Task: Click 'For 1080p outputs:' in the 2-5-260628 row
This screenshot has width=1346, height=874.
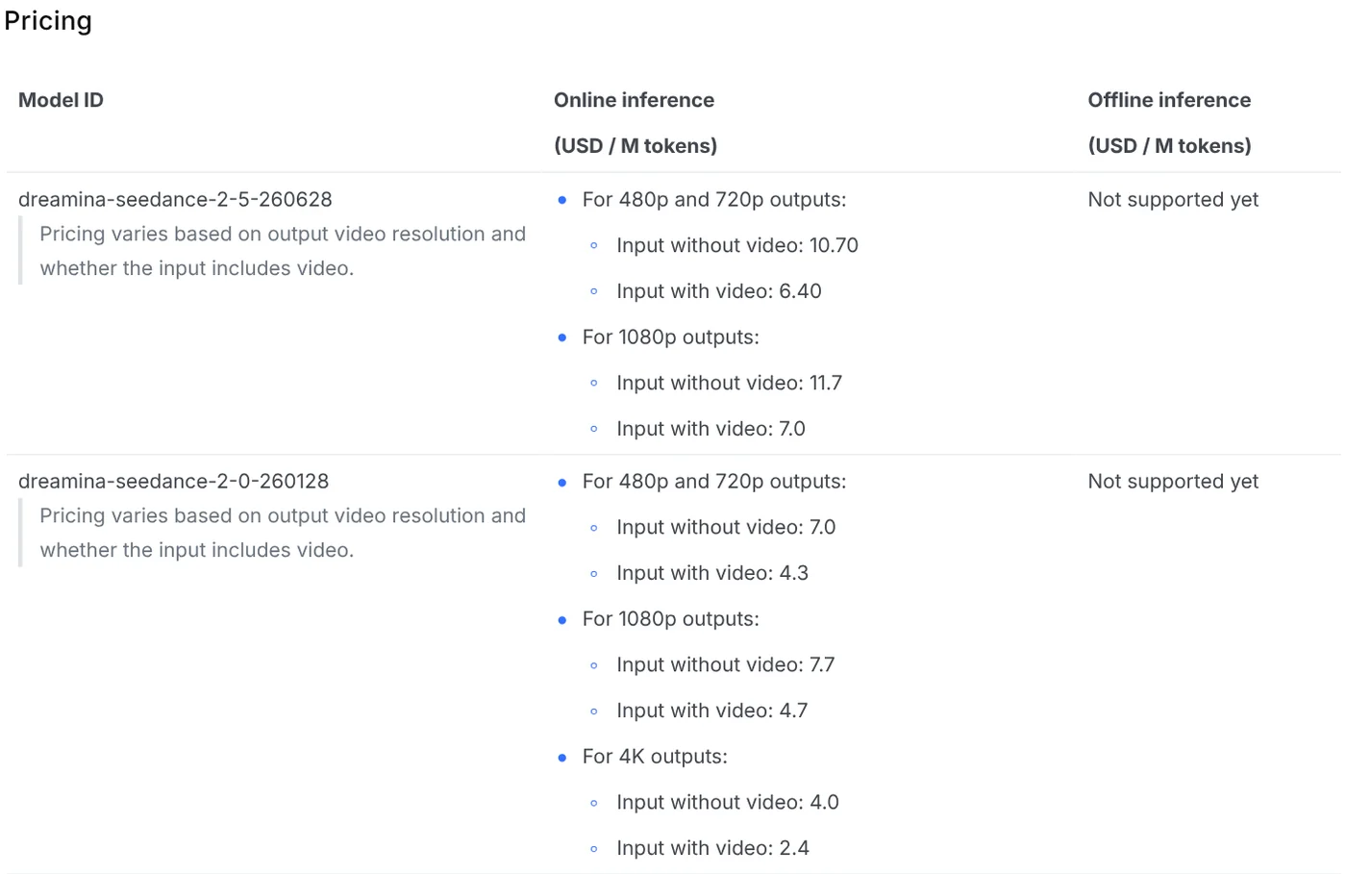Action: [670, 337]
